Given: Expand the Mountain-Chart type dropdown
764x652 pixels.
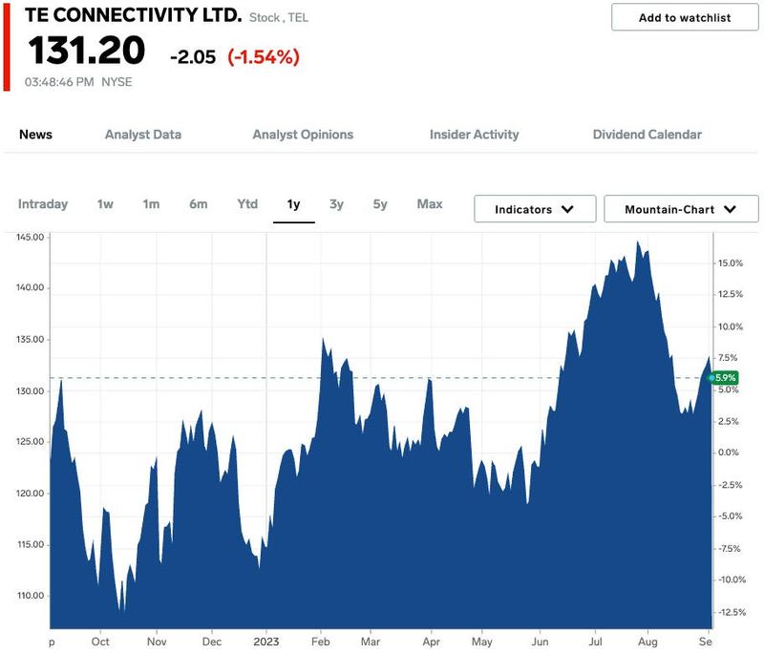Looking at the screenshot, I should 681,209.
